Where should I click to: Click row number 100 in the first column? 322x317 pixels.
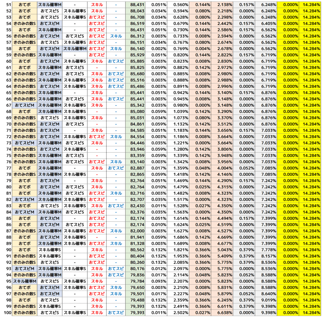[x=6, y=313]
